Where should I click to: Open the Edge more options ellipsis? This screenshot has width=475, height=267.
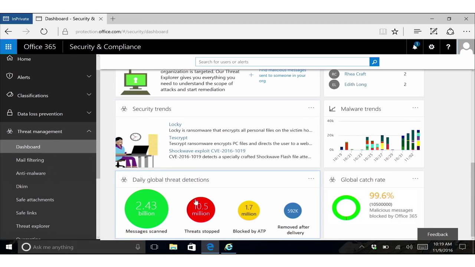[466, 32]
